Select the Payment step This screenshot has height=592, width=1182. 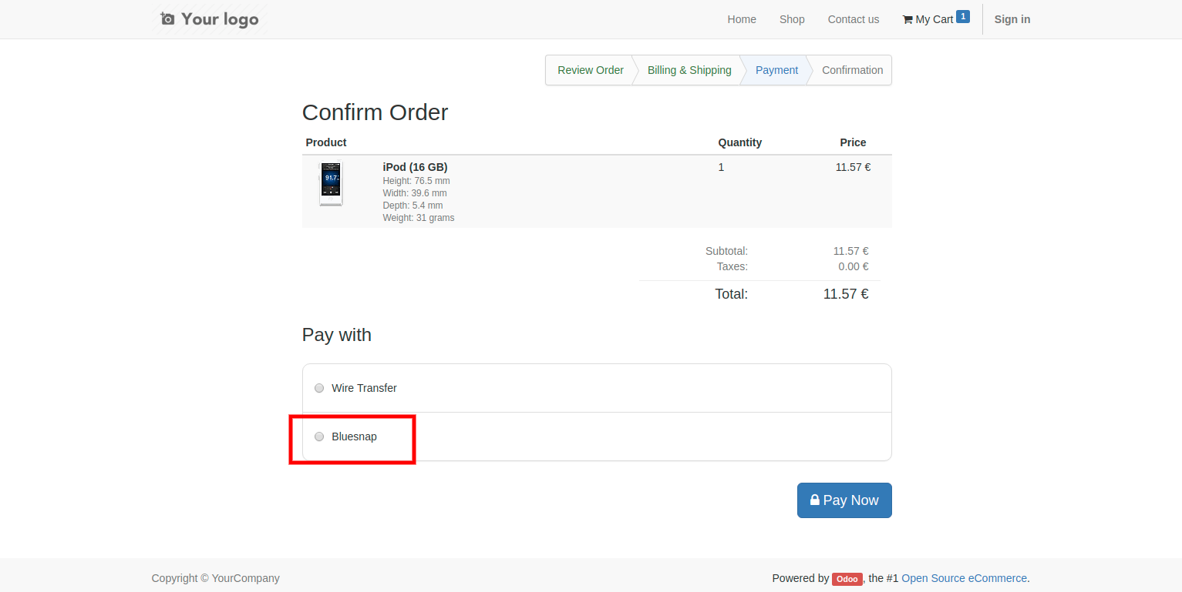tap(776, 70)
